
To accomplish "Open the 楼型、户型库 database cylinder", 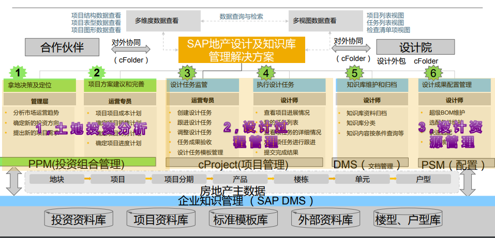I will pyautogui.click(x=408, y=218).
